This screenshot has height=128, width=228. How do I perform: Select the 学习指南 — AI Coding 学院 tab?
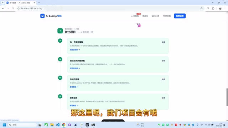[x=20, y=3]
